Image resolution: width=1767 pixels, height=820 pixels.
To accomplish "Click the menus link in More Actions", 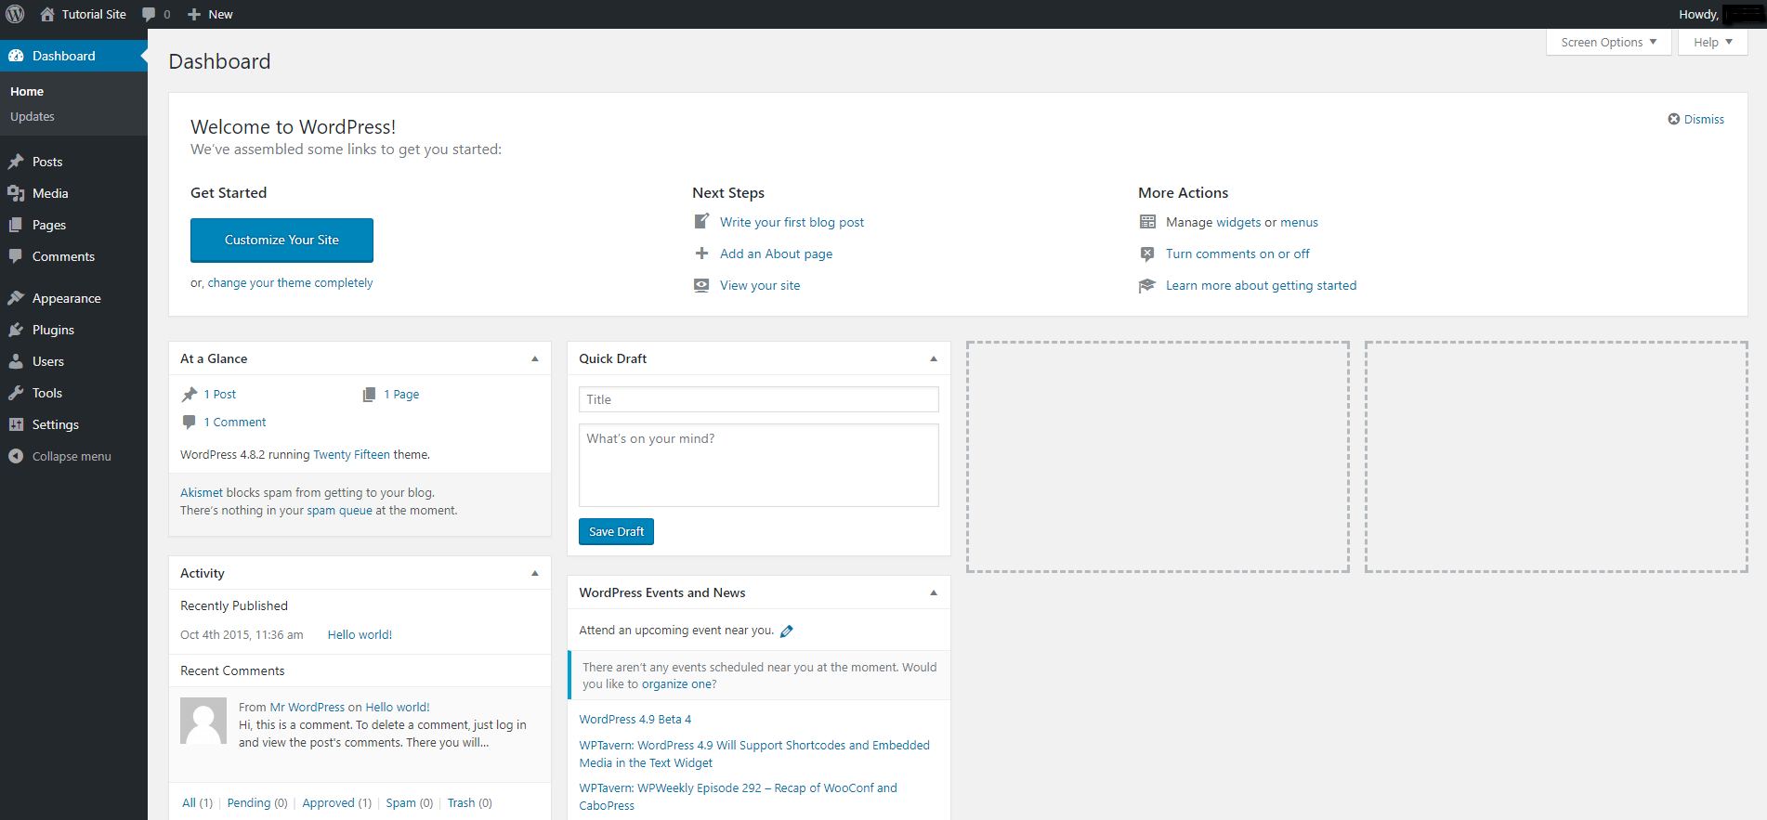I will click(x=1299, y=222).
